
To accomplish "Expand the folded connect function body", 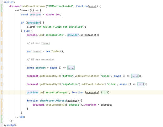I will point(71,68).
